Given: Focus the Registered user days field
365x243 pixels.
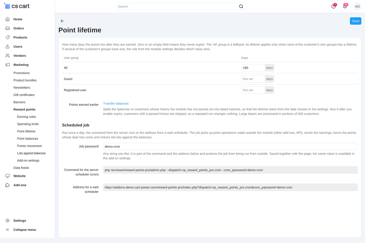Looking at the screenshot, I should [x=253, y=90].
